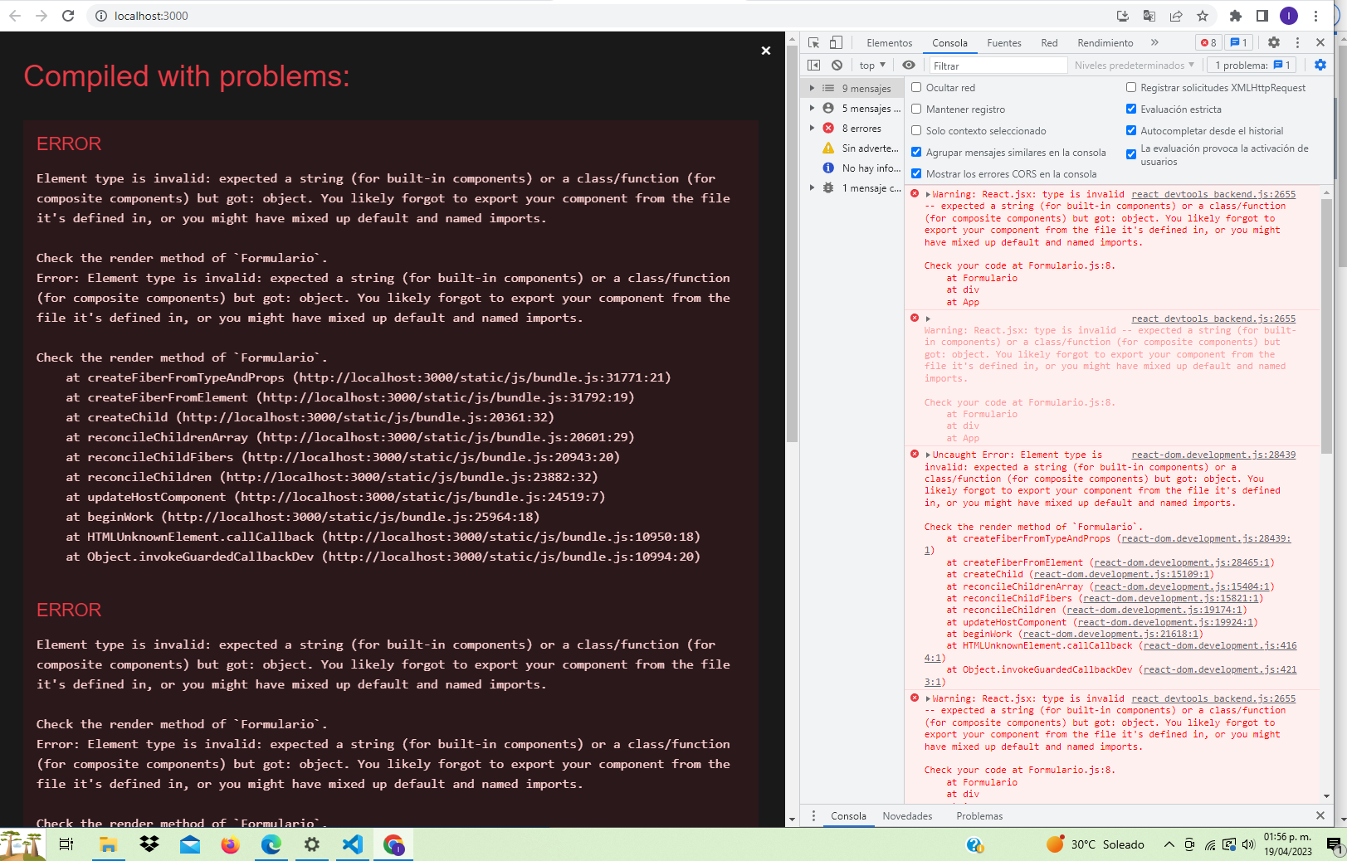Viewport: 1347px width, 861px height.
Task: Switch to the Elementos tab
Action: point(889,42)
